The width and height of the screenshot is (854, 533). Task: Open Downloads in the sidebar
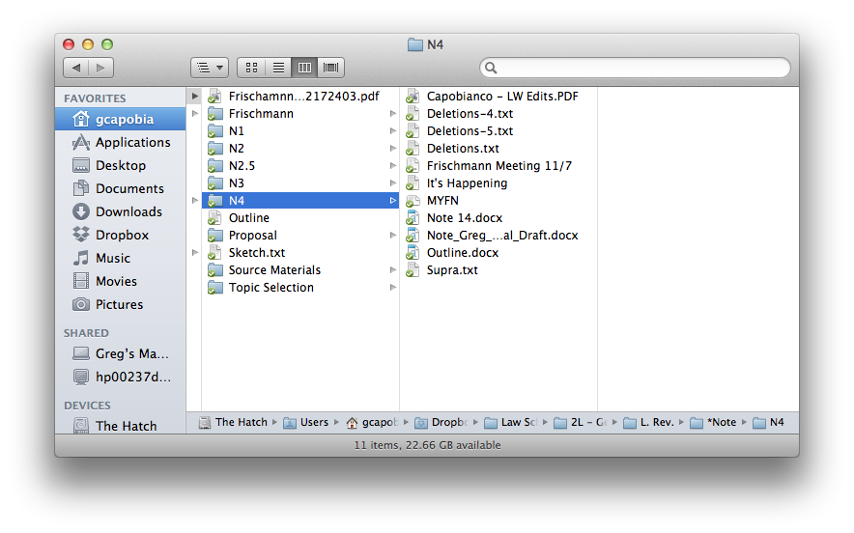coord(121,211)
